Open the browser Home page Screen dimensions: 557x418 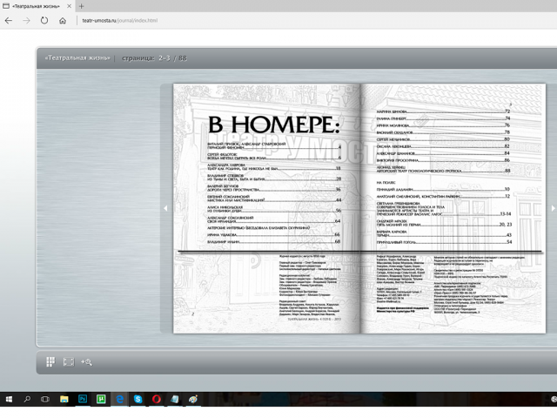(63, 21)
